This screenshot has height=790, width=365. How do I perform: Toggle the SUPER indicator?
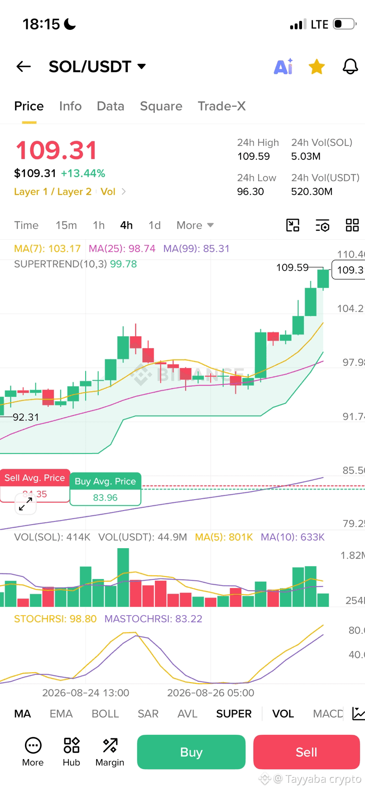point(234,714)
